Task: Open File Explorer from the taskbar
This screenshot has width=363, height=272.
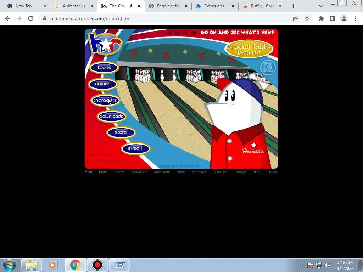Action: [x=32, y=265]
